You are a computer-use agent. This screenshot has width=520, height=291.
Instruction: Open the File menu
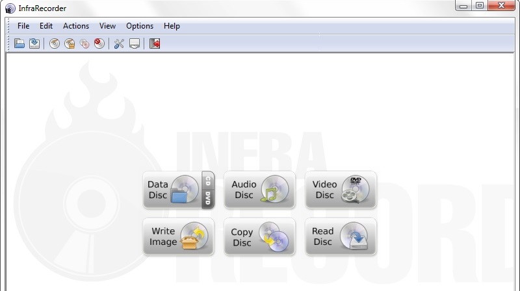(x=23, y=26)
